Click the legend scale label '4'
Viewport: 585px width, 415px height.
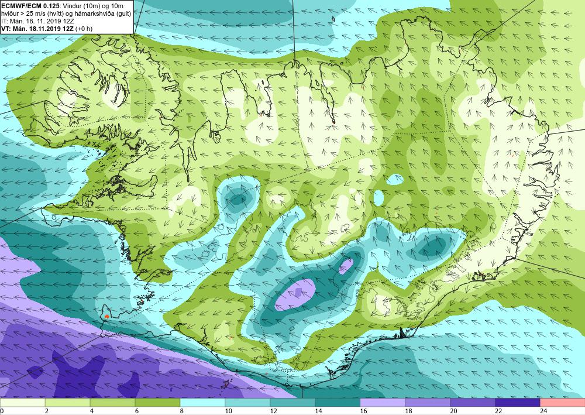click(92, 411)
